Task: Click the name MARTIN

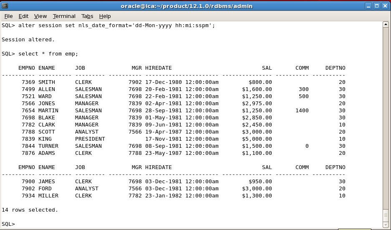Action: (48, 111)
